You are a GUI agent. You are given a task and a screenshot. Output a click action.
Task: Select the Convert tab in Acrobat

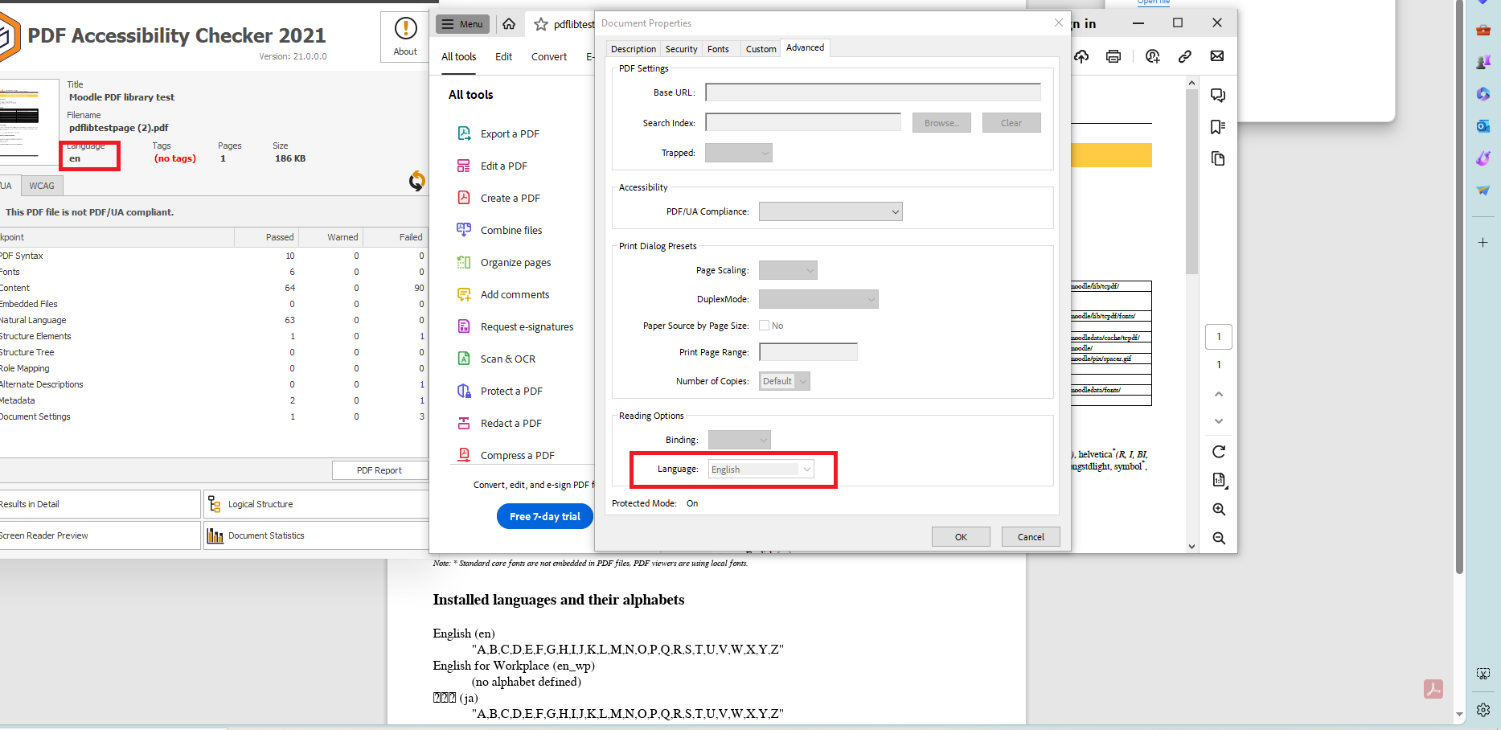(549, 56)
